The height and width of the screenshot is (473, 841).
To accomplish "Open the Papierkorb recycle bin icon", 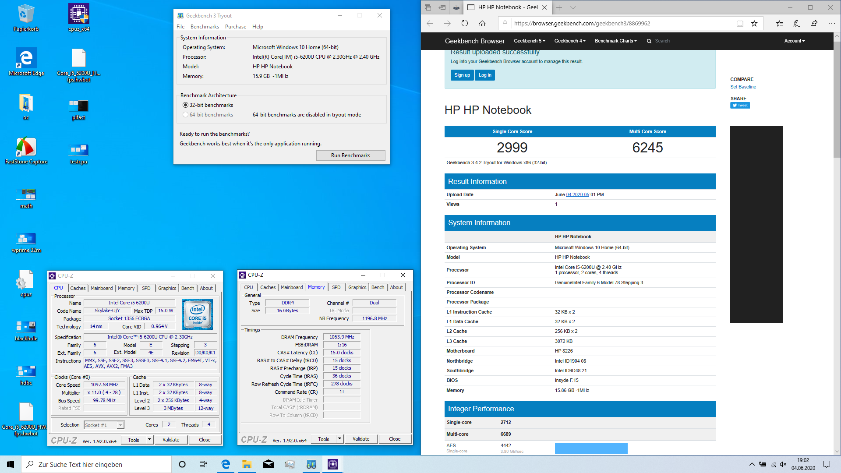I will coord(26,18).
